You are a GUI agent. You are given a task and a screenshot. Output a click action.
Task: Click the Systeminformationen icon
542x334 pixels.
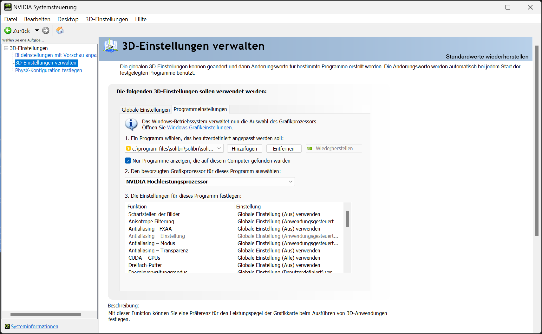(7, 326)
